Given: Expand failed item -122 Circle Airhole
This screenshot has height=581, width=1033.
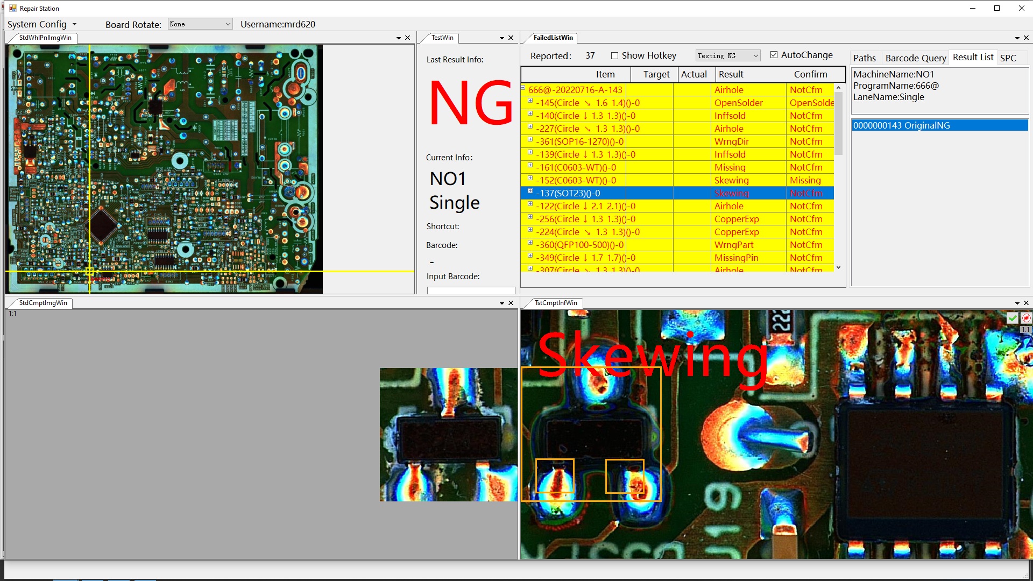Looking at the screenshot, I should click(530, 205).
